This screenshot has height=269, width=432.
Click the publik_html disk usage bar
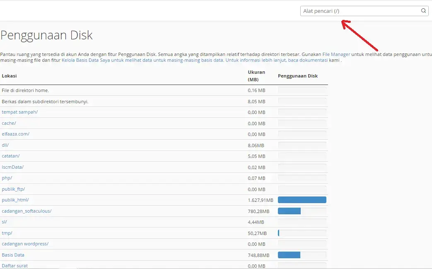pos(302,199)
